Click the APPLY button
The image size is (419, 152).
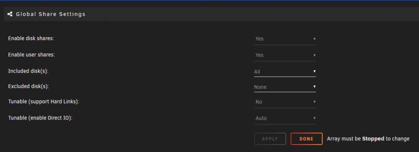pos(270,139)
